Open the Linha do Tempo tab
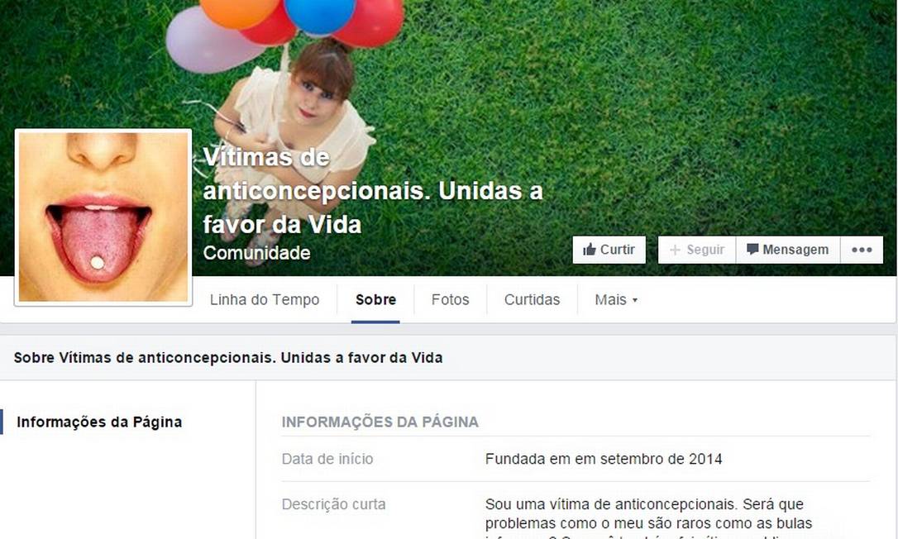898x539 pixels. coord(265,299)
